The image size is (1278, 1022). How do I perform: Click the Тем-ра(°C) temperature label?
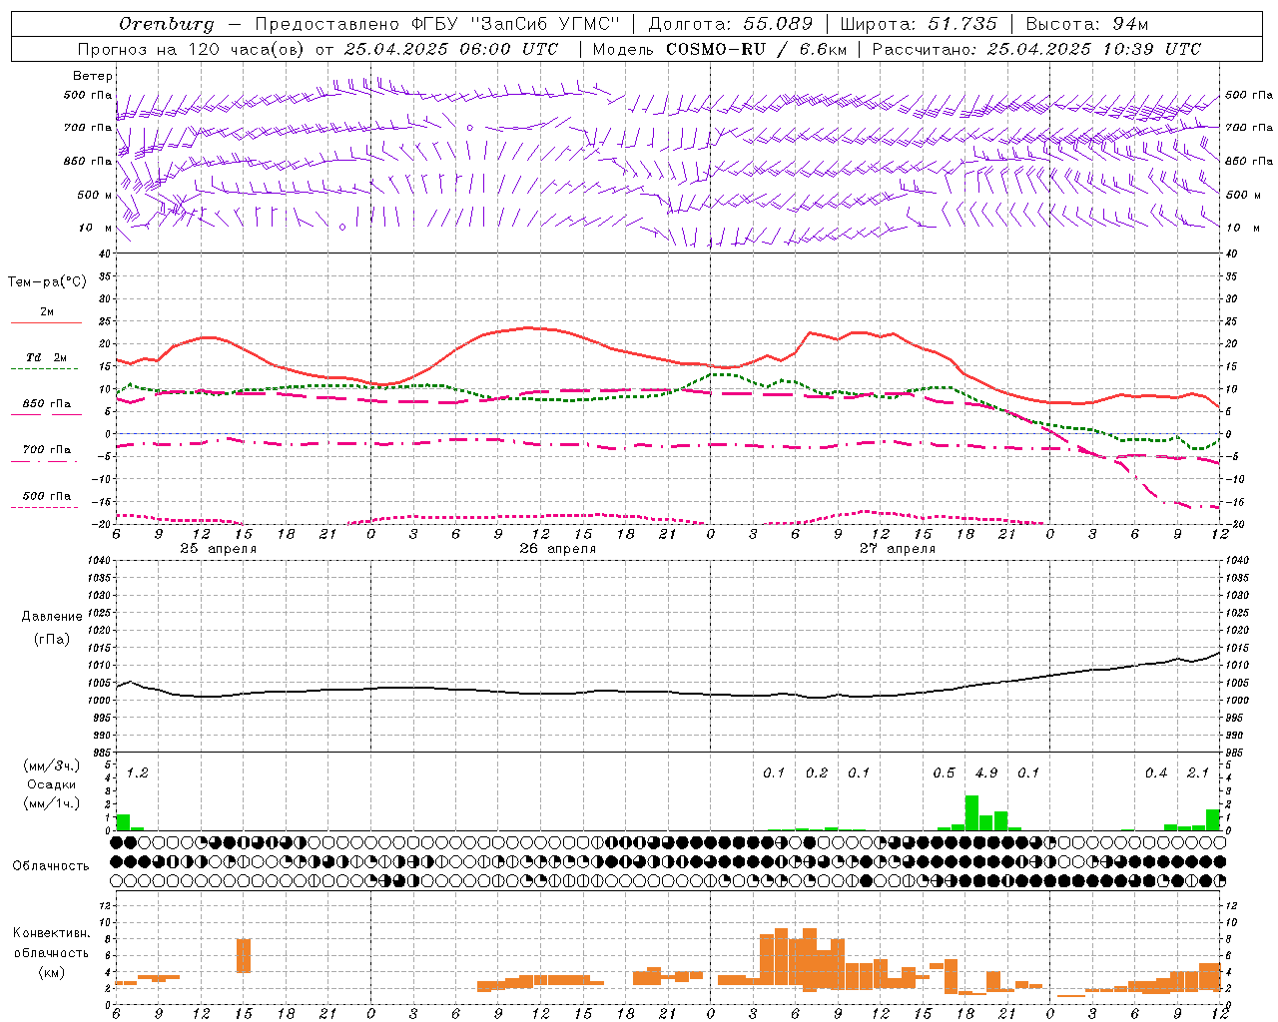coord(47,282)
